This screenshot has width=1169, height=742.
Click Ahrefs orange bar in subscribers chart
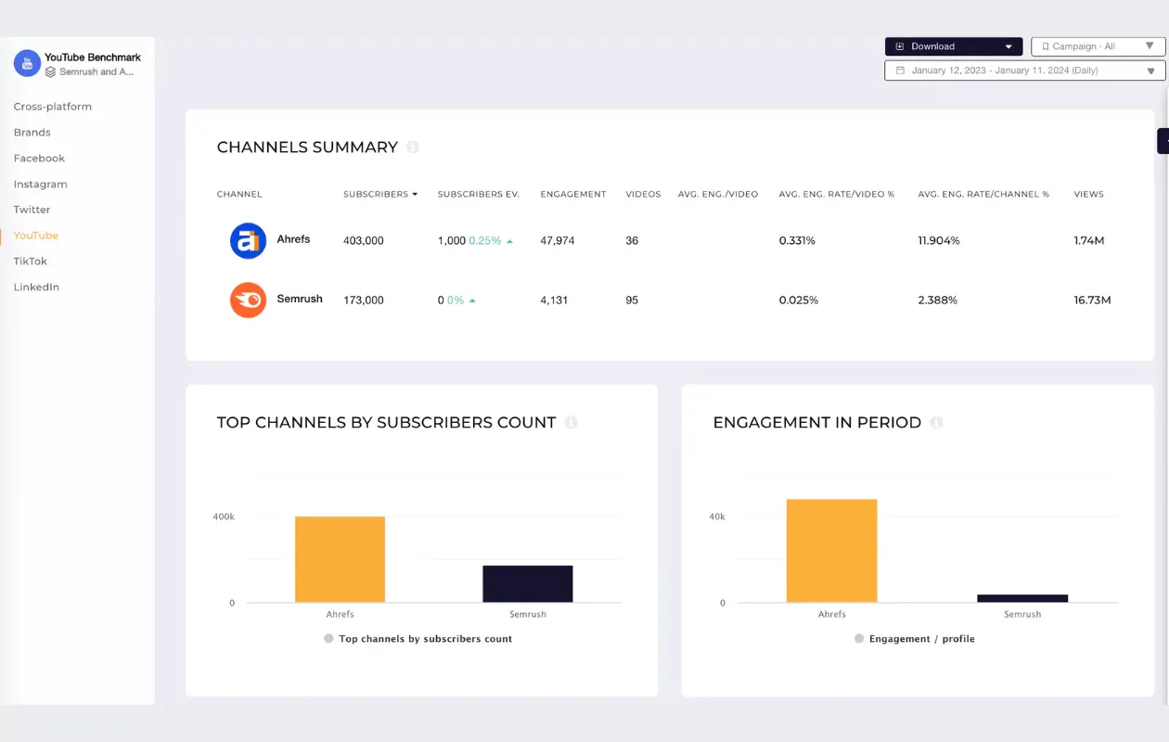click(340, 559)
